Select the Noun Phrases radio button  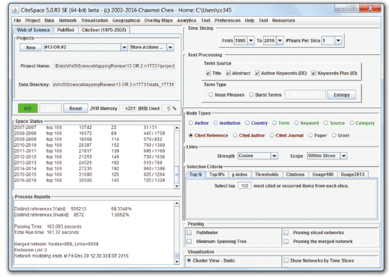211,95
